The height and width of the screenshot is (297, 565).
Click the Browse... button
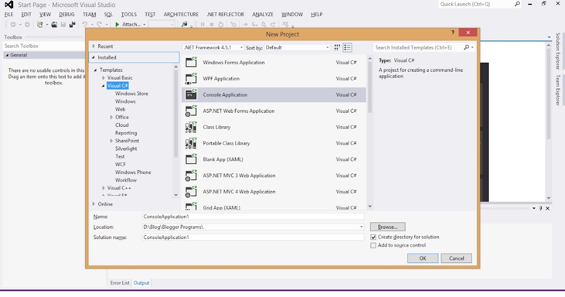pos(387,227)
